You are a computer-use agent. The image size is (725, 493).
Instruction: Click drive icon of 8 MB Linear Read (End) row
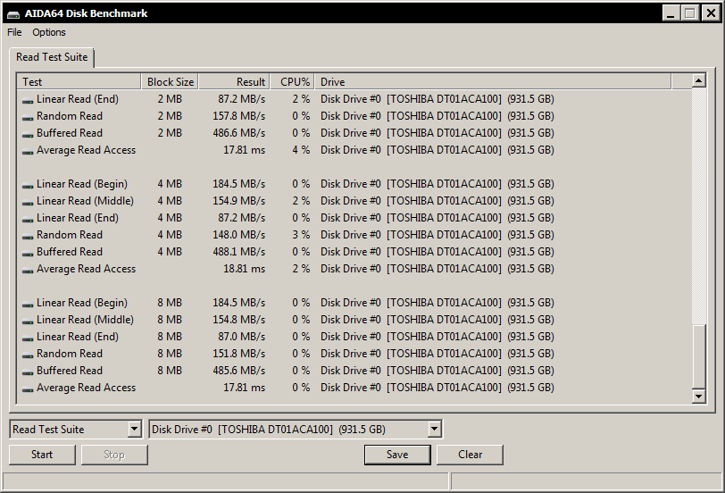coord(28,338)
